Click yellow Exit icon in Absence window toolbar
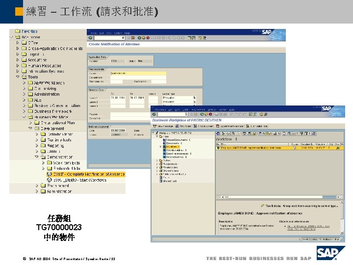 (x=143, y=38)
